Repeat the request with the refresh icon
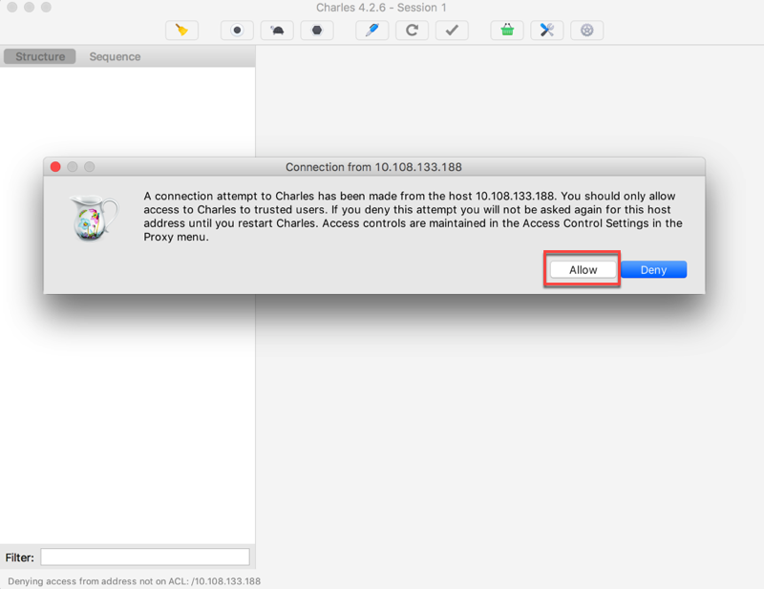This screenshot has height=589, width=764. click(413, 31)
